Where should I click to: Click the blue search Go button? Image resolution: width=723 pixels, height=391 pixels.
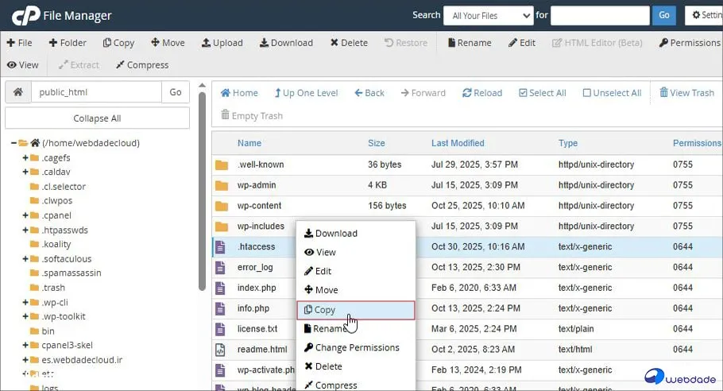click(x=664, y=16)
